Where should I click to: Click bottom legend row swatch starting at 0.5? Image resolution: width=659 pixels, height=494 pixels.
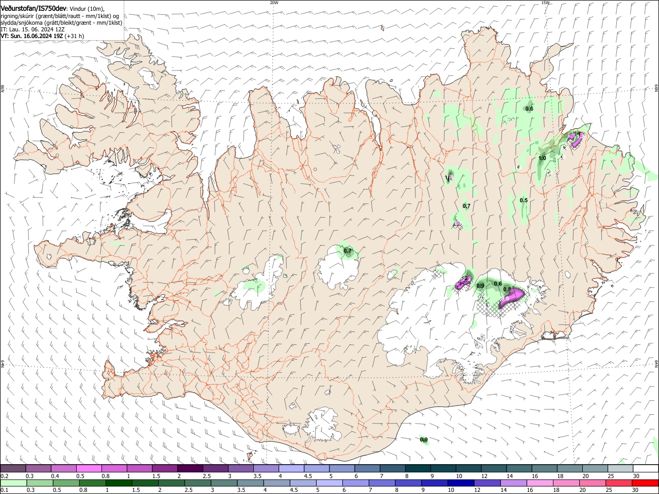(66, 483)
